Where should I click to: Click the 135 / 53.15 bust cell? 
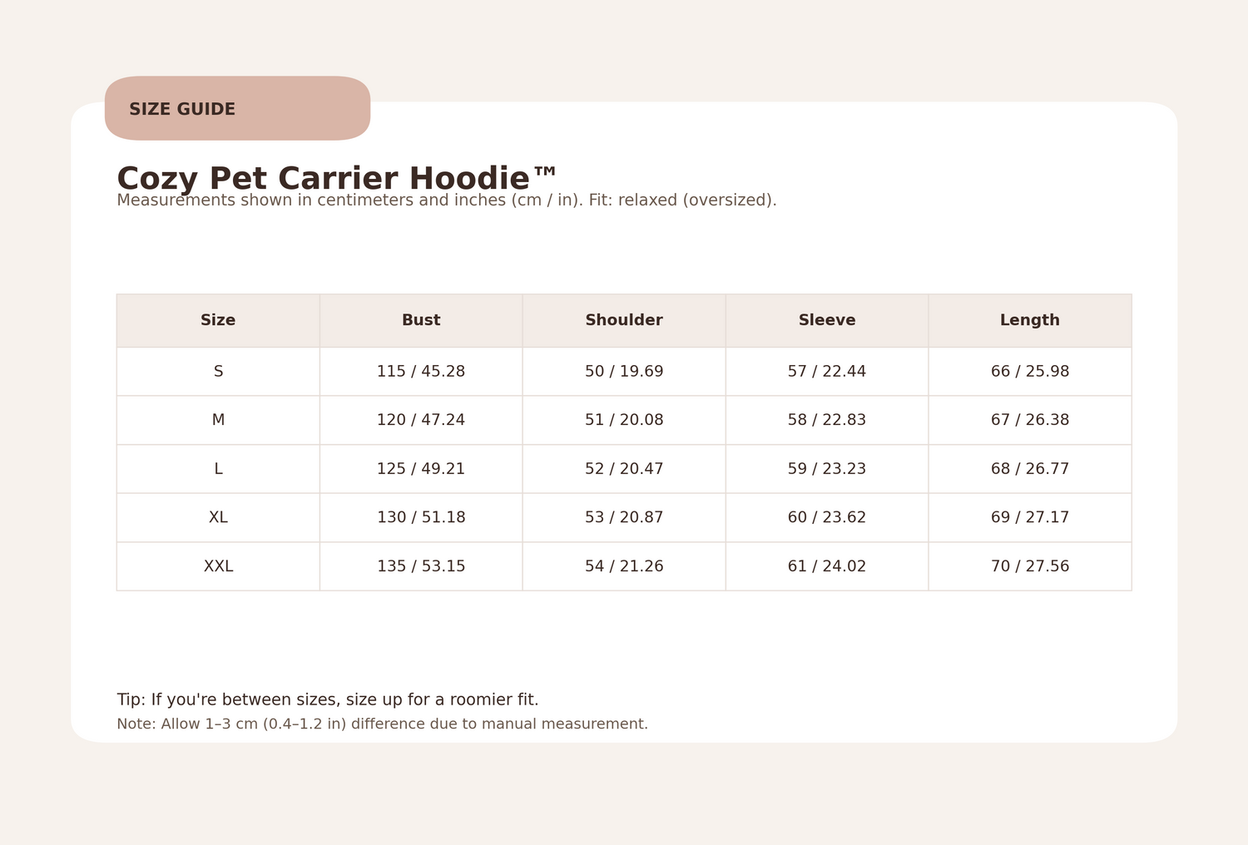point(421,566)
